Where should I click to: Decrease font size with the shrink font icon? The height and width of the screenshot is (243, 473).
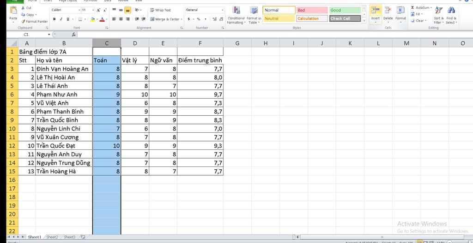[x=104, y=10]
